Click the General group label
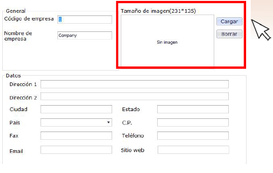The height and width of the screenshot is (173, 273). pos(15,11)
